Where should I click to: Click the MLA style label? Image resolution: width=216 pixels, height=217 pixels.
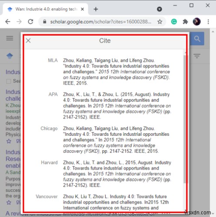[x=53, y=60]
